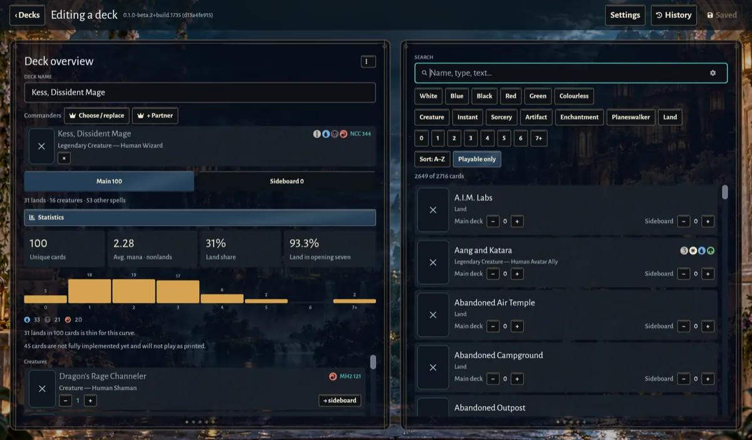The height and width of the screenshot is (440, 752).
Task: Open Settings
Action: (x=625, y=15)
